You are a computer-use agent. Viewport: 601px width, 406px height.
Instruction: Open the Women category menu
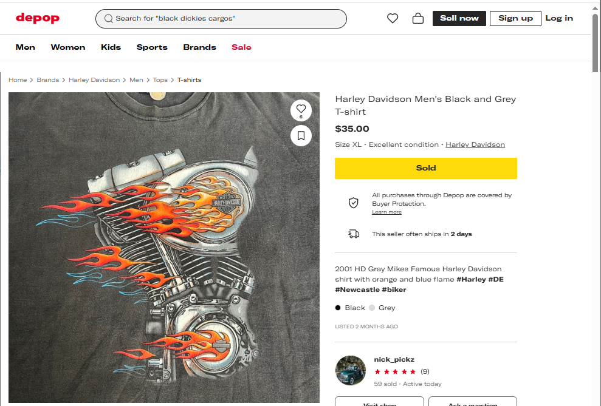[68, 47]
